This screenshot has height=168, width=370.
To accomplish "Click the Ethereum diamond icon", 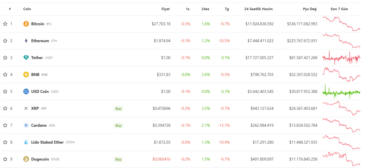I will [x=26, y=41].
